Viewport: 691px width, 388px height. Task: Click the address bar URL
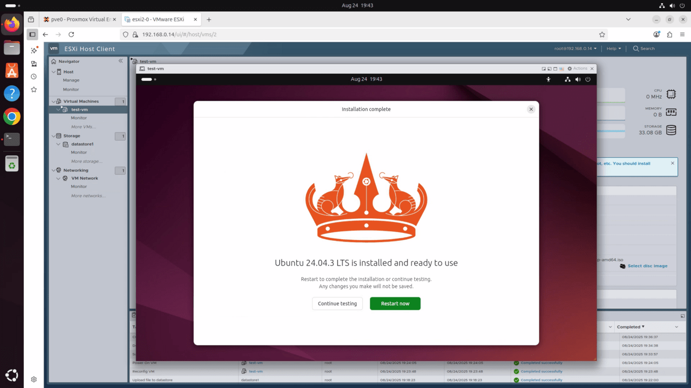point(179,34)
